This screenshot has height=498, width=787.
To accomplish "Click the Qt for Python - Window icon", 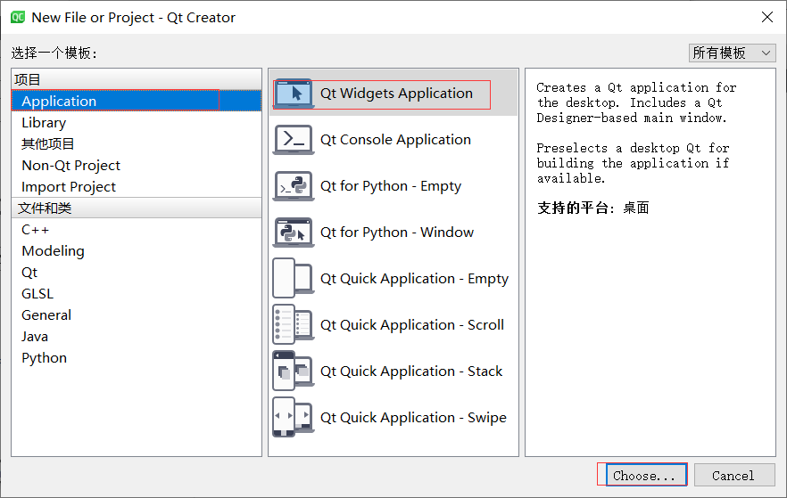I will pos(293,233).
